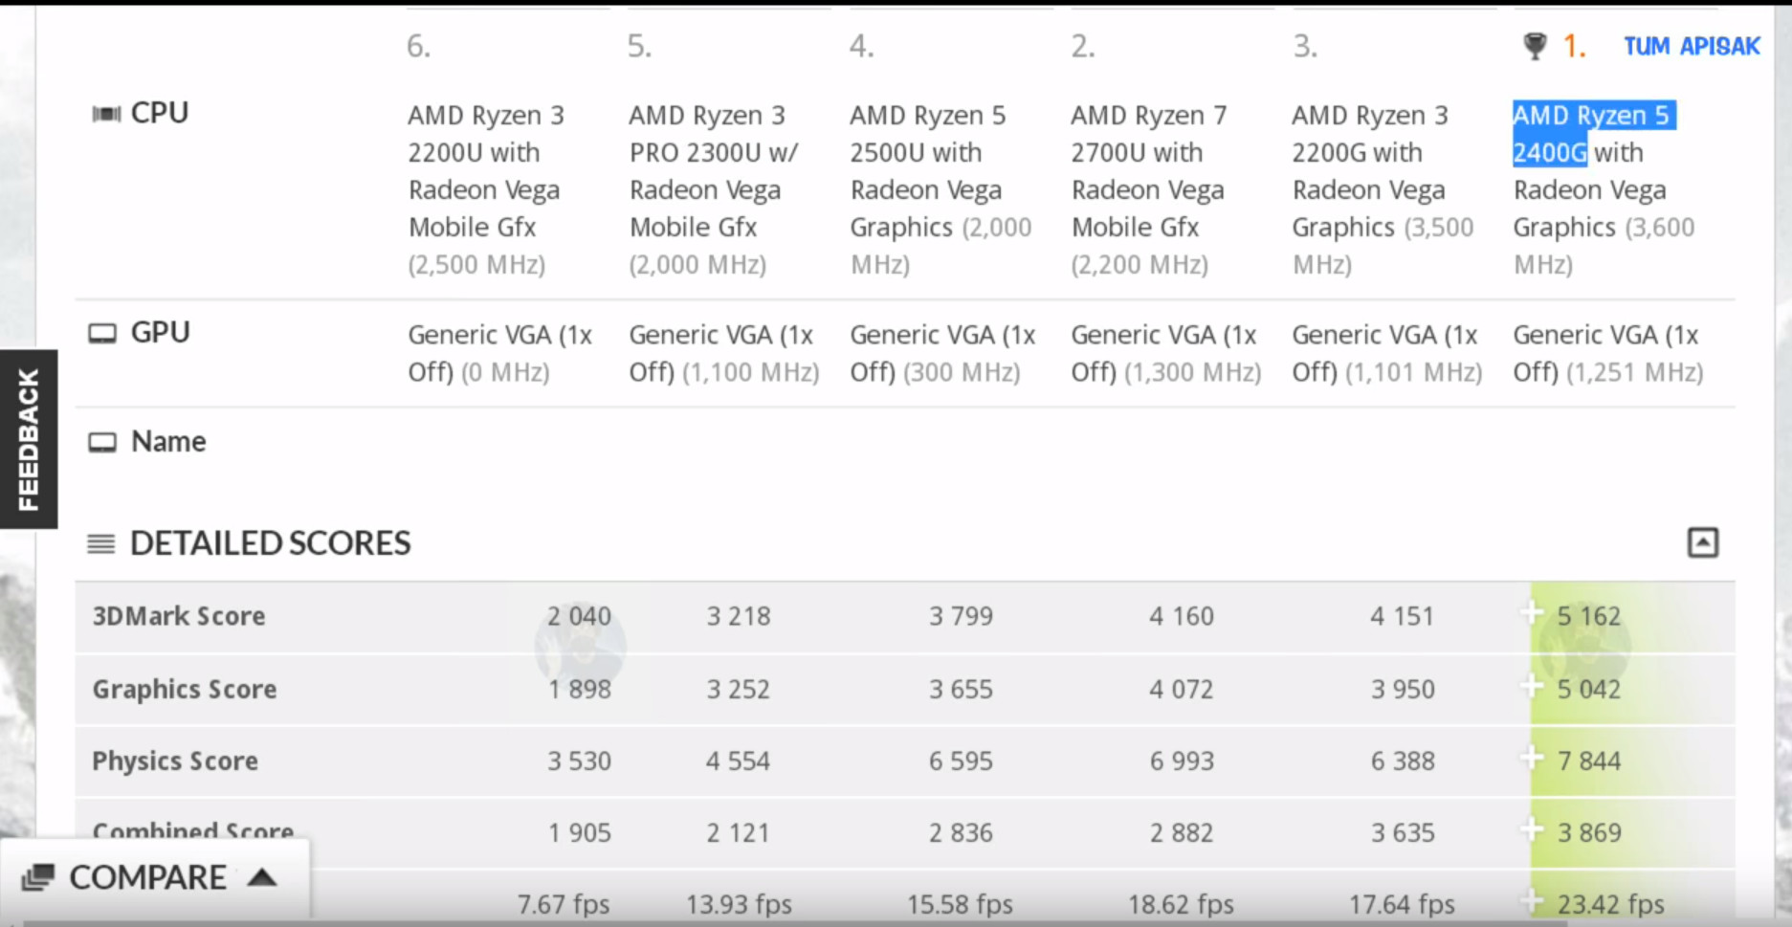Image resolution: width=1792 pixels, height=927 pixels.
Task: Click the trophy icon beside rank 1
Action: point(1535,46)
